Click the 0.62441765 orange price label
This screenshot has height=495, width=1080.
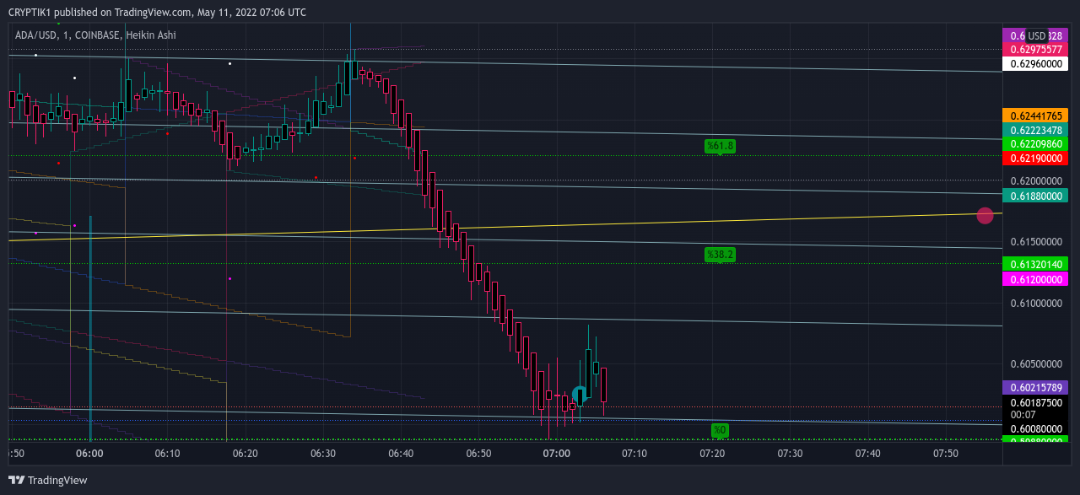coord(1035,116)
